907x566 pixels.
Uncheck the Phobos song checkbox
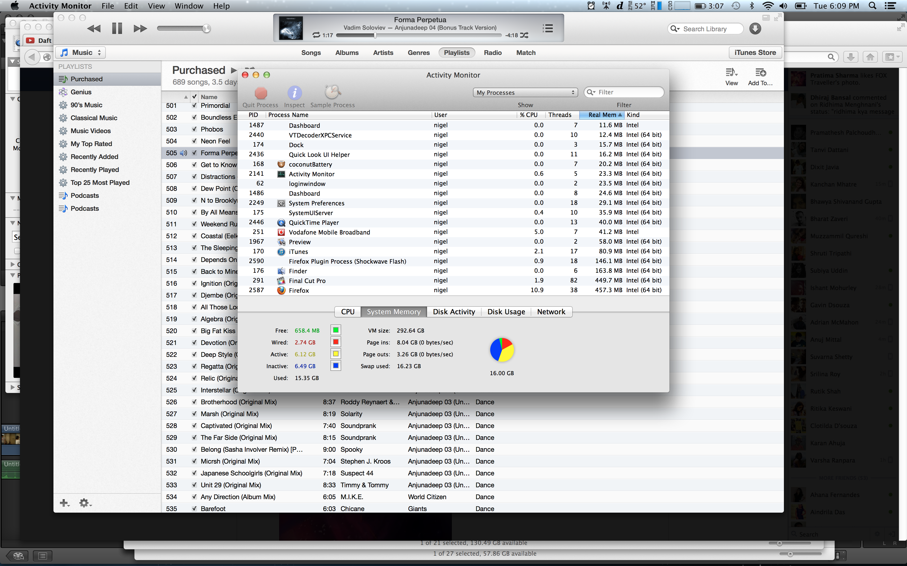pyautogui.click(x=194, y=129)
